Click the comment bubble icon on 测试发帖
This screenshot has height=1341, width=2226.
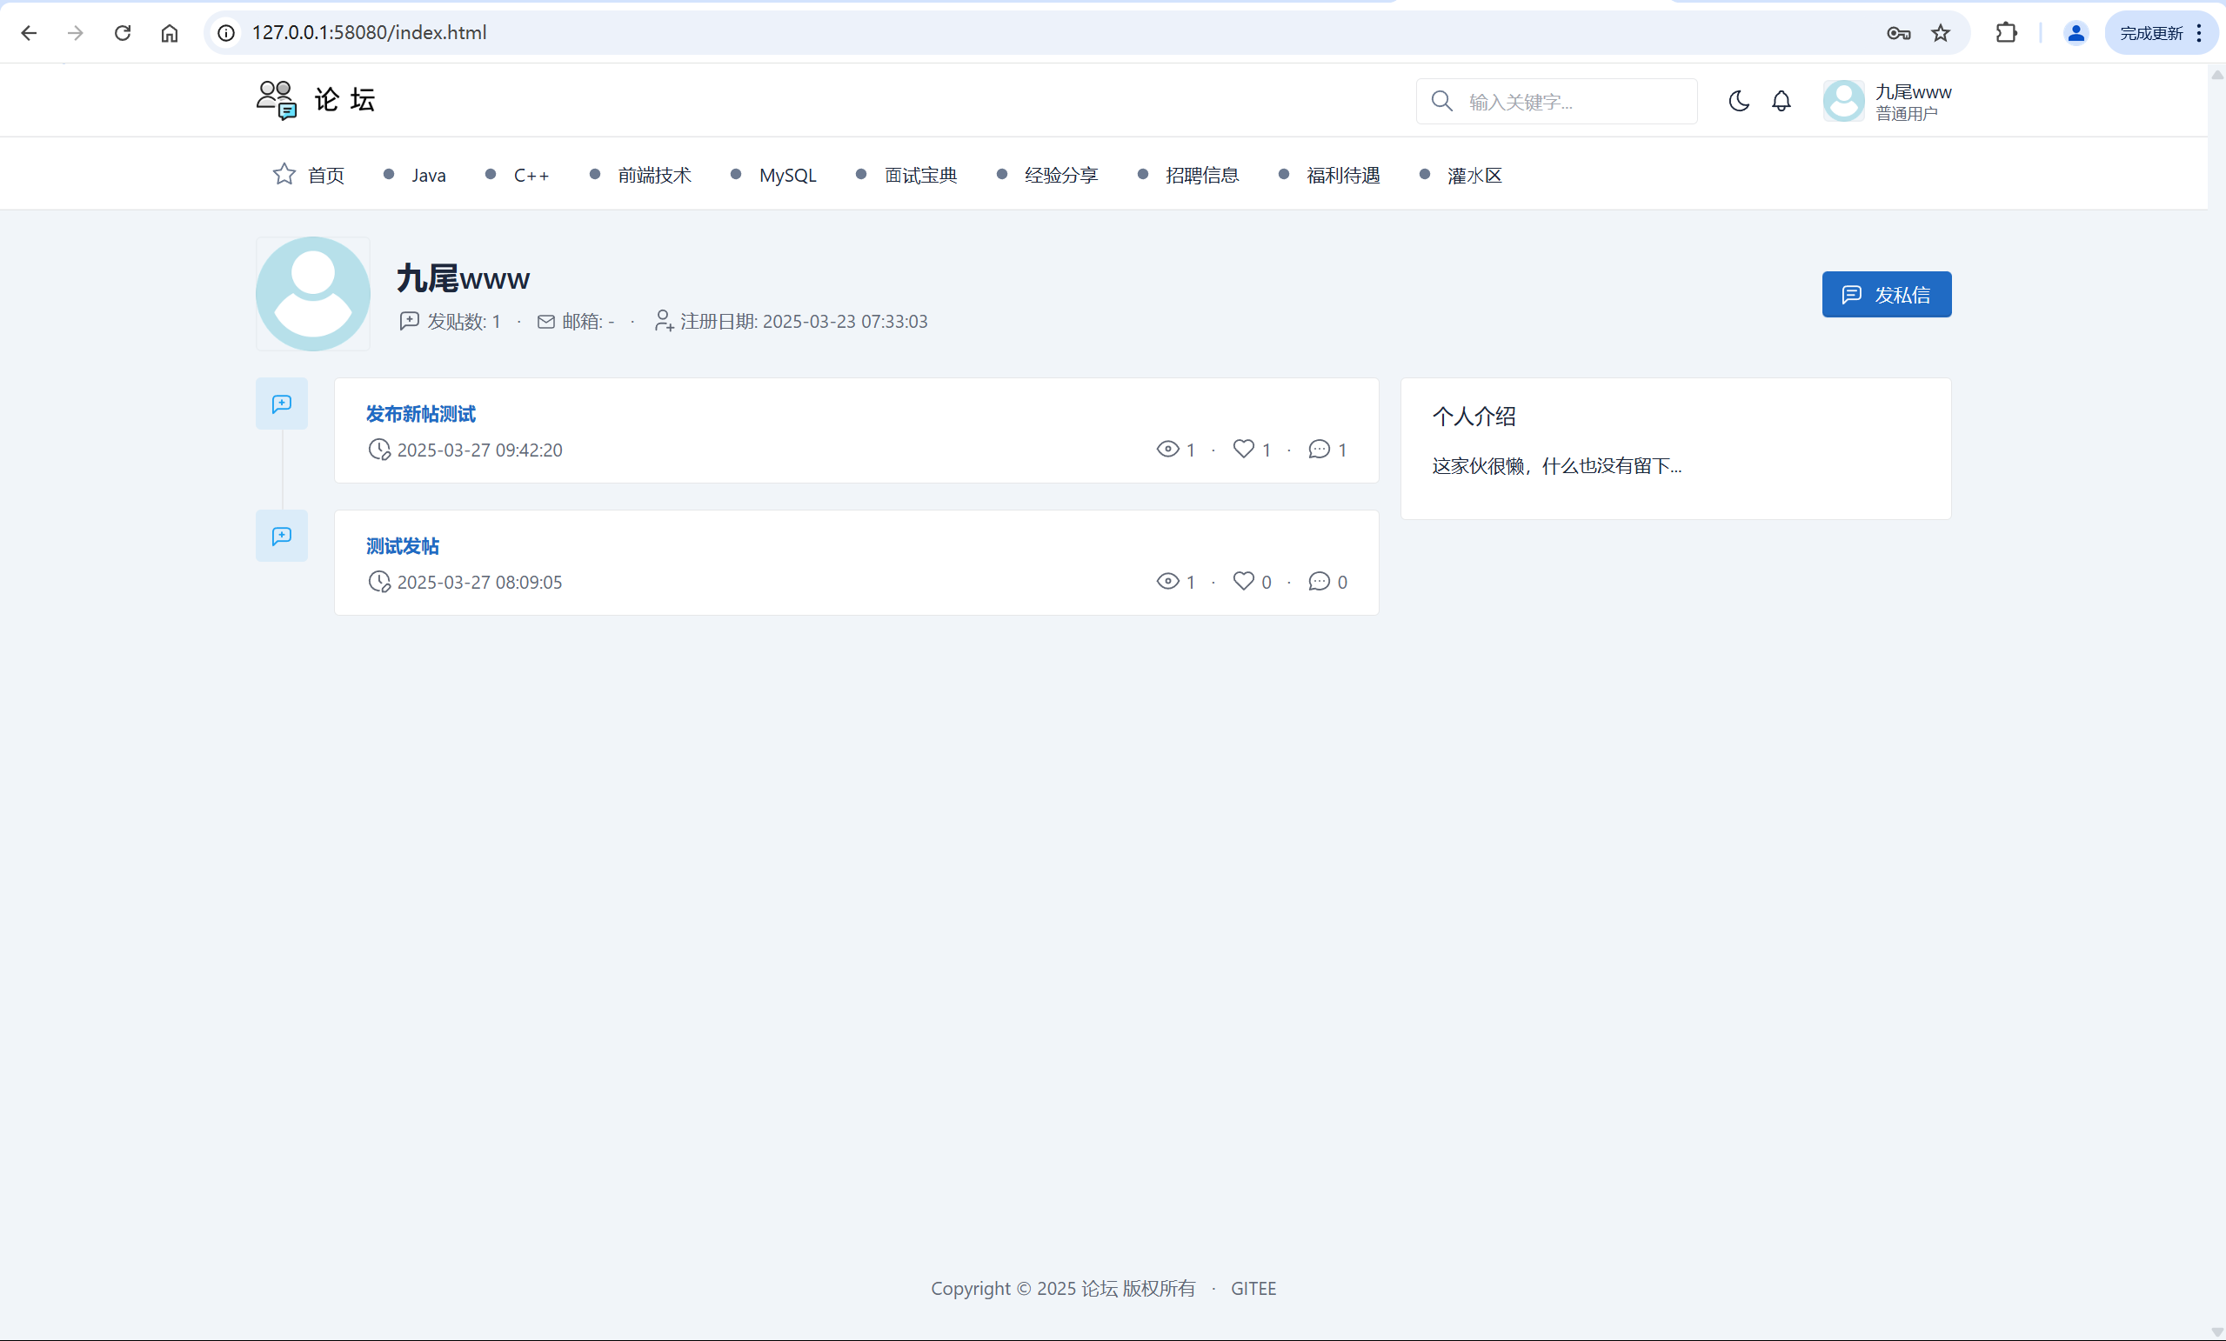(x=1319, y=582)
